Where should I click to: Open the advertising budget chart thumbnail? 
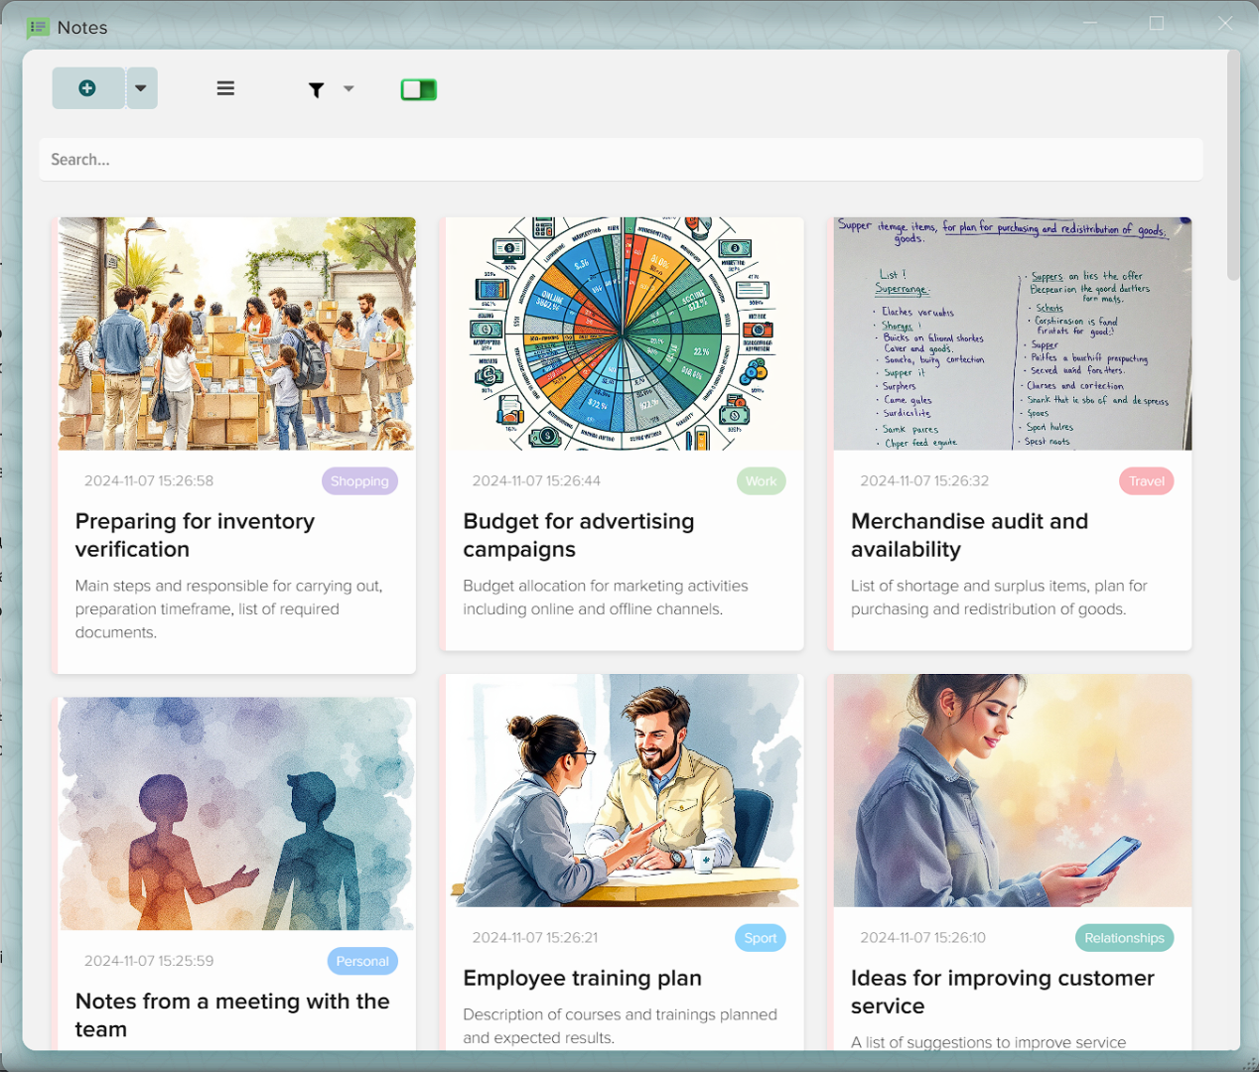pos(625,334)
